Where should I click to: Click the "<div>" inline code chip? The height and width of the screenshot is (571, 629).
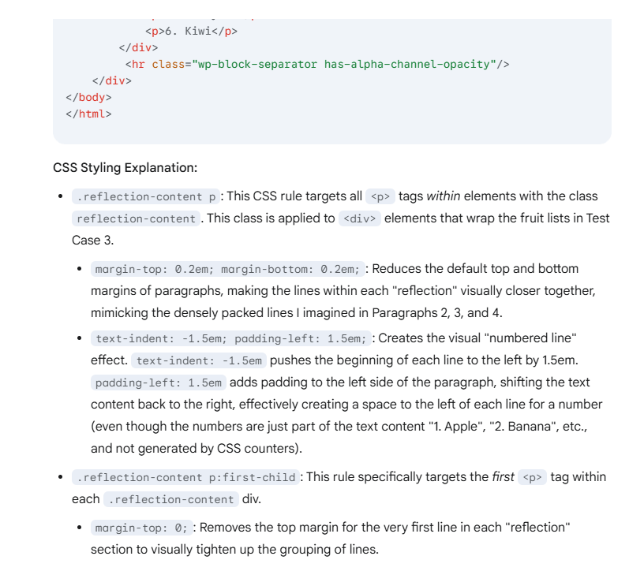pyautogui.click(x=360, y=218)
